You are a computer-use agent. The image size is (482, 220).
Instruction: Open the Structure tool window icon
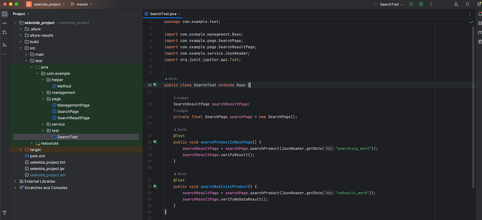click(x=4, y=45)
